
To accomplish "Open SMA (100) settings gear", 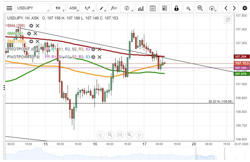I will (x=31, y=41).
